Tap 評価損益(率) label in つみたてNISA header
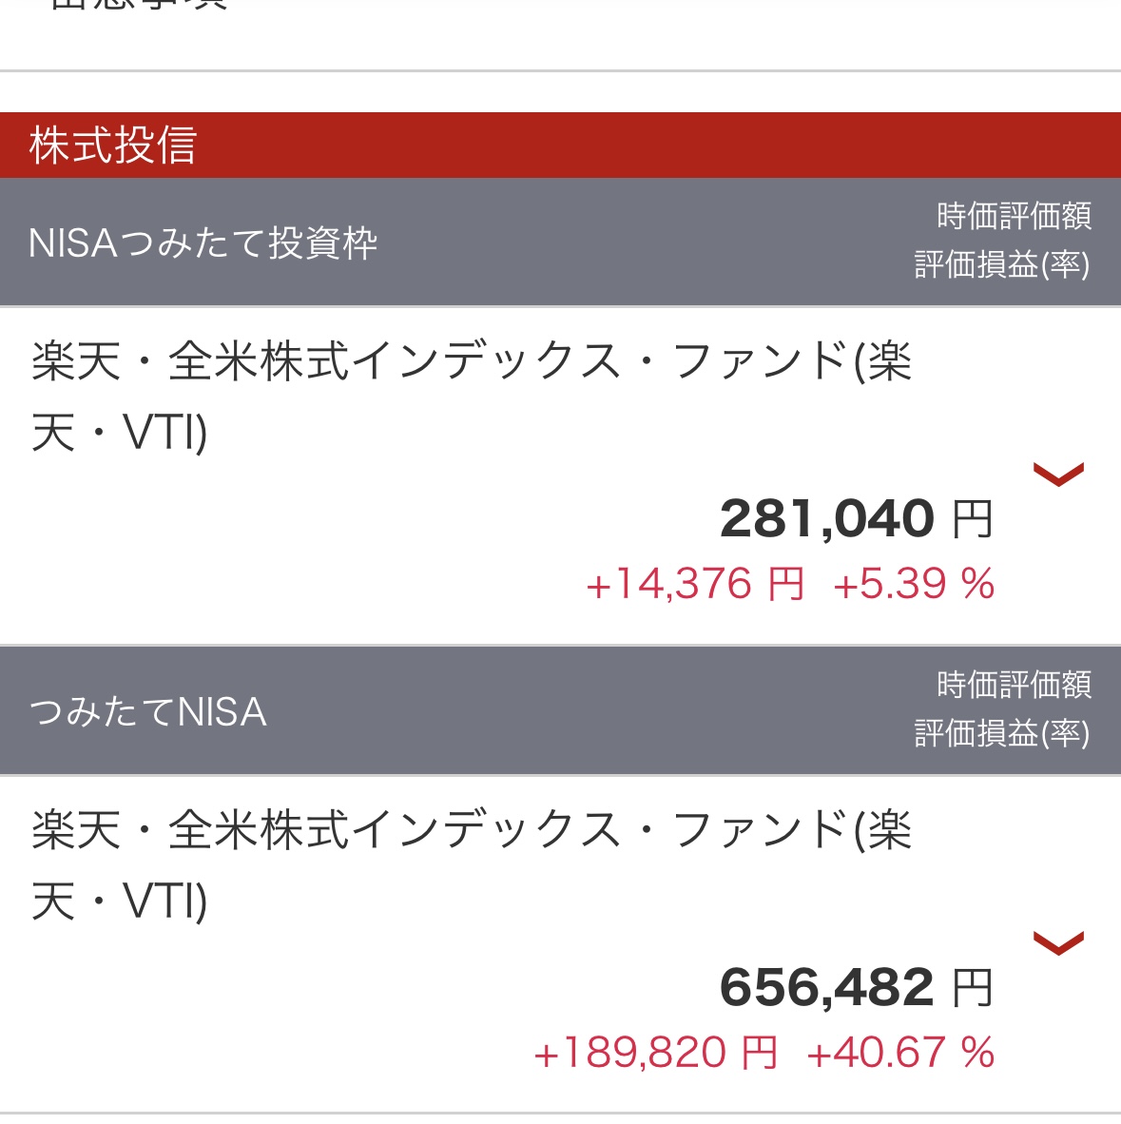The width and height of the screenshot is (1121, 1124). 1002,733
